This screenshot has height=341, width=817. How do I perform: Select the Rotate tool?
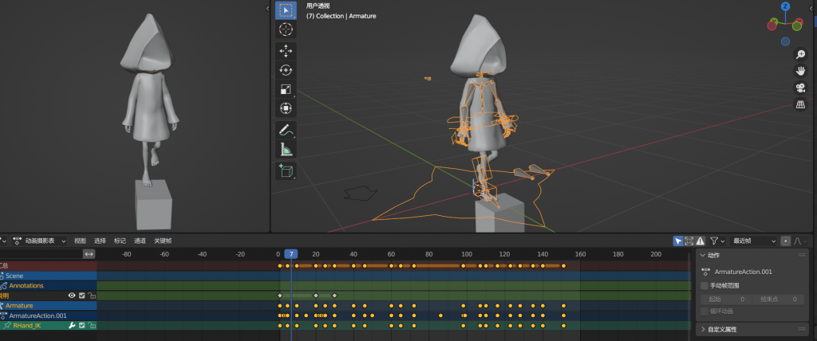click(286, 70)
